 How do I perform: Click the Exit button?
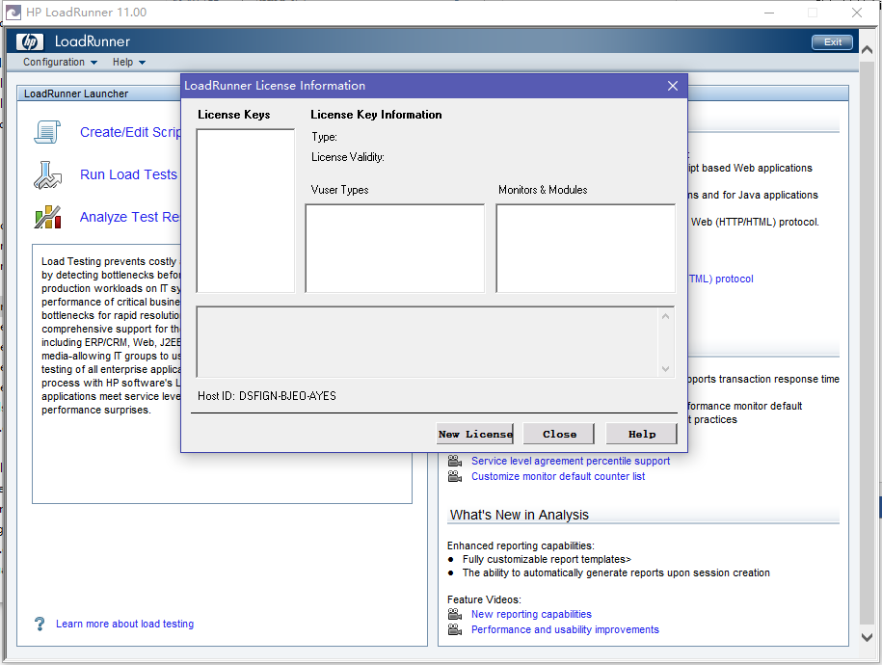pyautogui.click(x=832, y=42)
